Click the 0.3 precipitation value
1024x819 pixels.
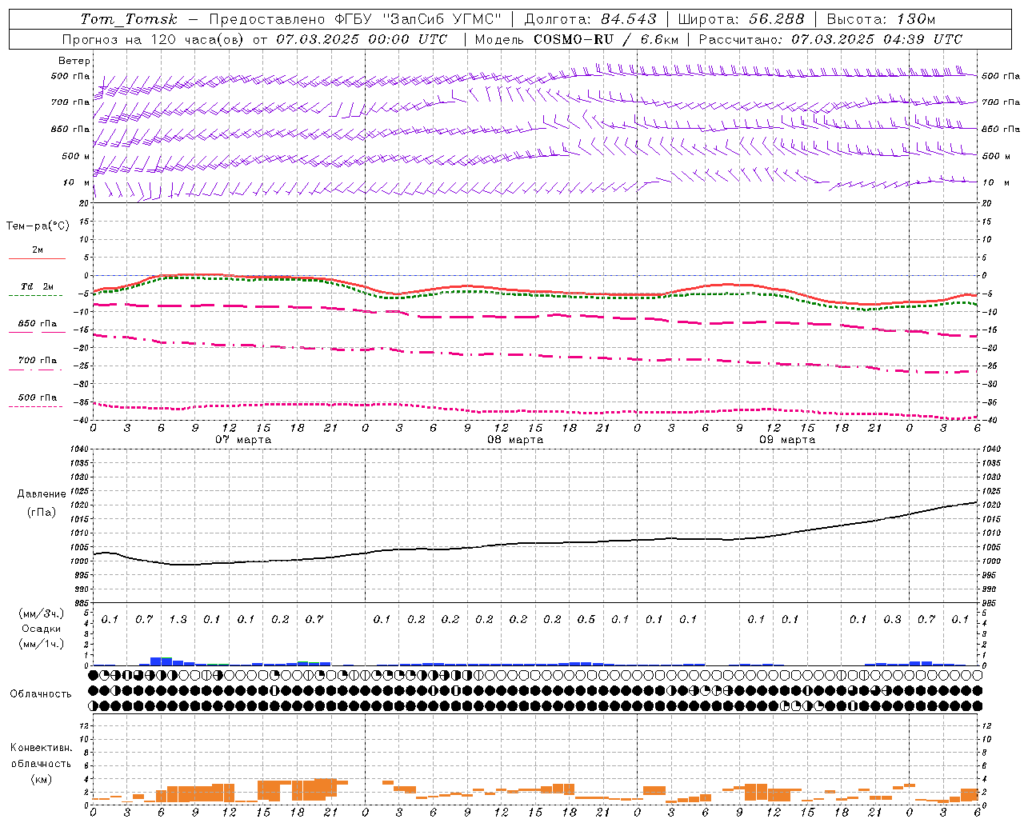point(892,619)
